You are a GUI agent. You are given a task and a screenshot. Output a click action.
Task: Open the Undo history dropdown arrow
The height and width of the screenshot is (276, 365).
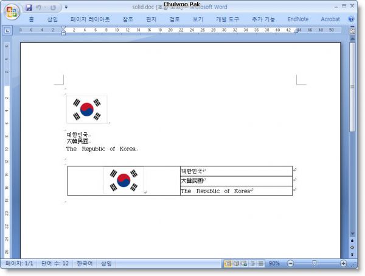(45, 8)
